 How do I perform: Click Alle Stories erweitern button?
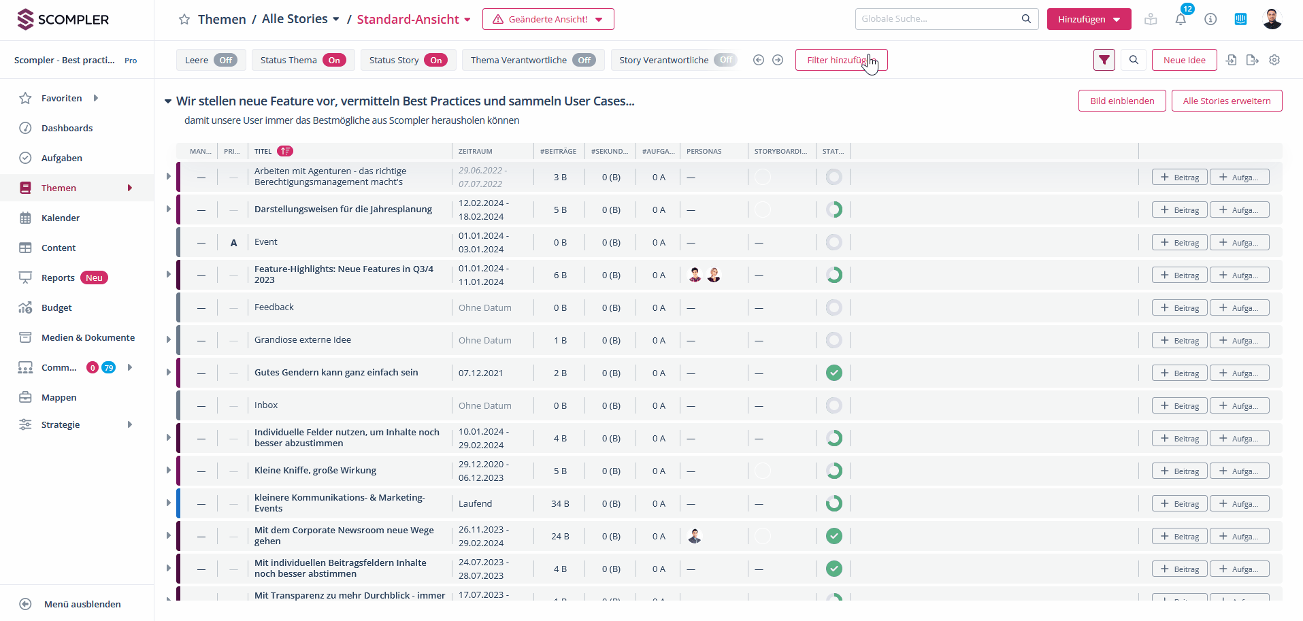(1226, 101)
